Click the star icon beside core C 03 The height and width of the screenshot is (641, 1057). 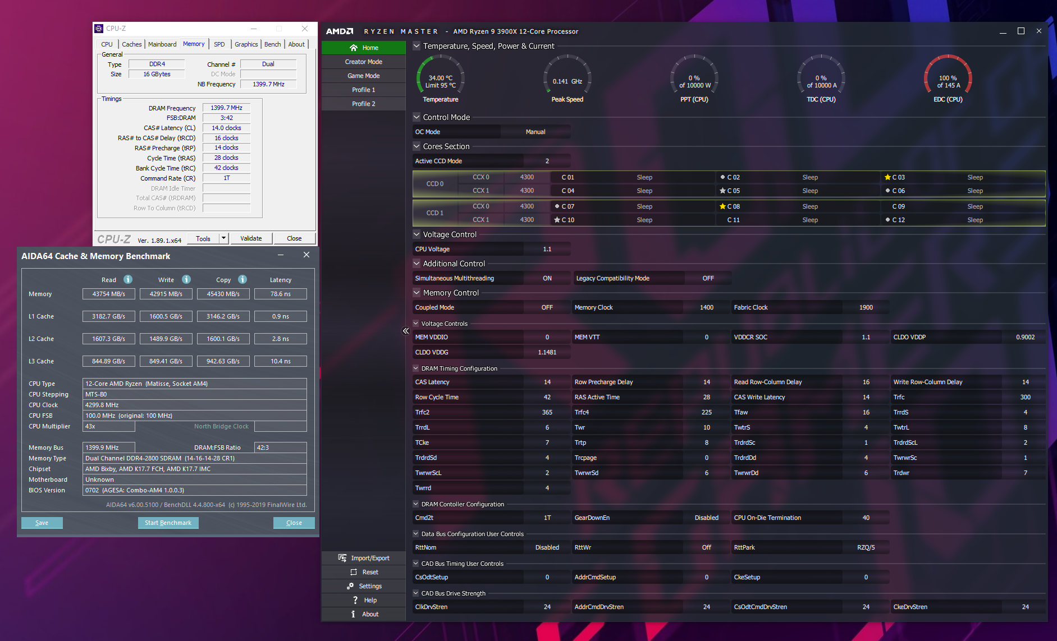pos(887,177)
